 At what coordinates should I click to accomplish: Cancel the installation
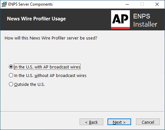pos(148,122)
